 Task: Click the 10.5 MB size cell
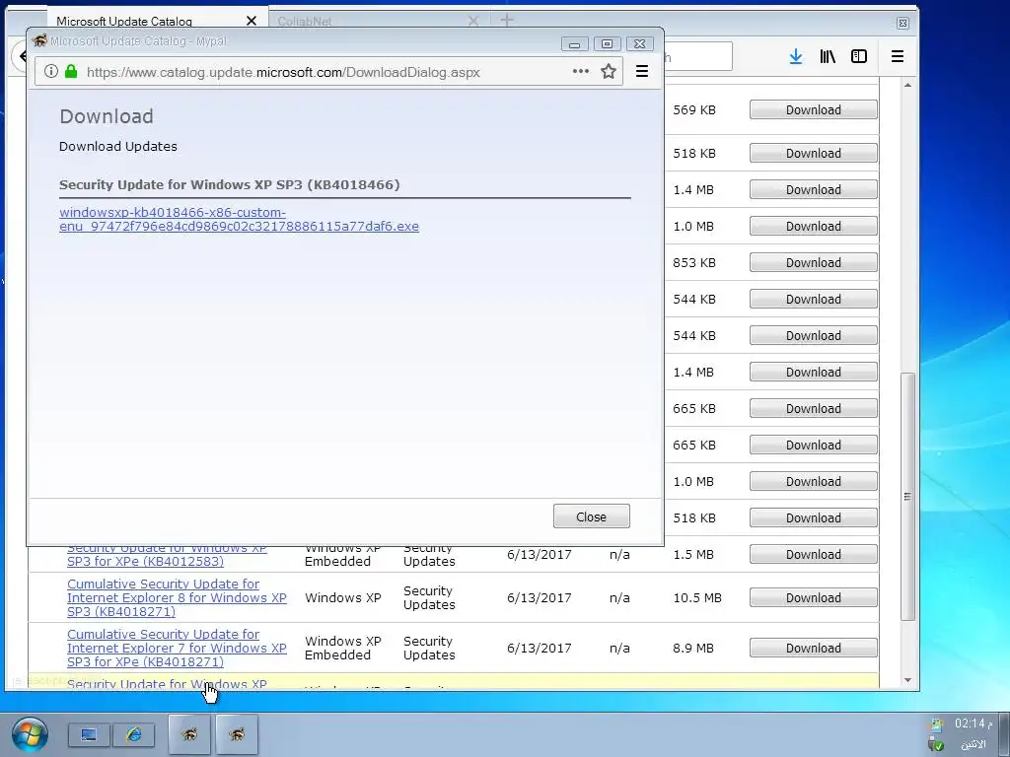coord(697,598)
